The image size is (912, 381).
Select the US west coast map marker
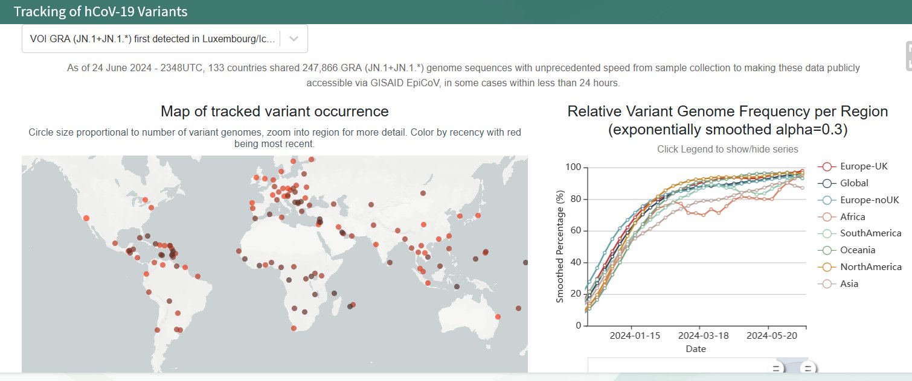86,218
